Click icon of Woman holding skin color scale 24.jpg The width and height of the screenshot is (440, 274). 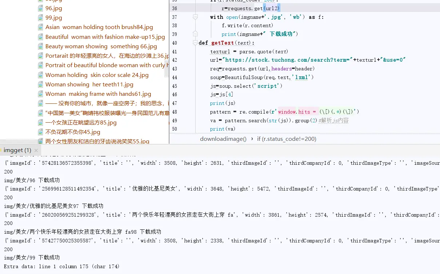[40, 75]
